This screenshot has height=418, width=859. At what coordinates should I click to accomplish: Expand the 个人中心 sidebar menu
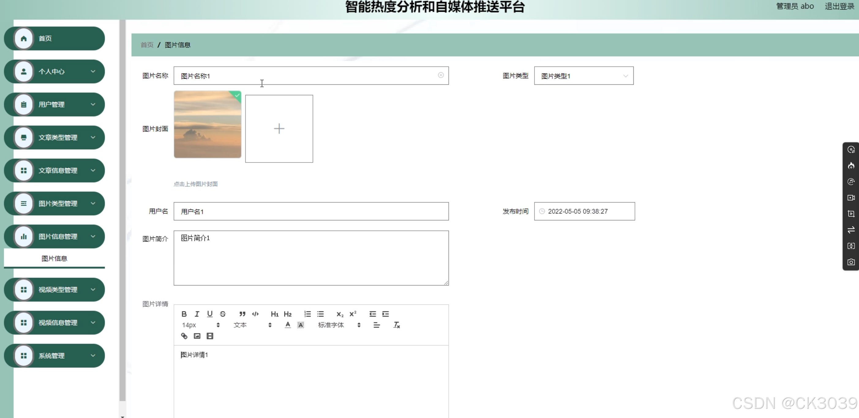(54, 71)
